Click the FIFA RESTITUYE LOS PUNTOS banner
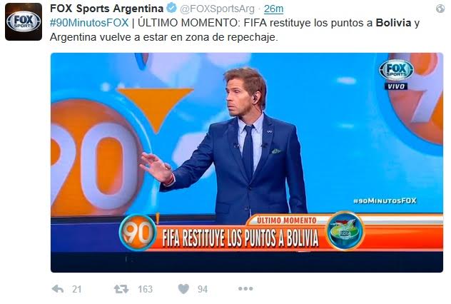Screen dimensions: 451x304 pyautogui.click(x=240, y=238)
